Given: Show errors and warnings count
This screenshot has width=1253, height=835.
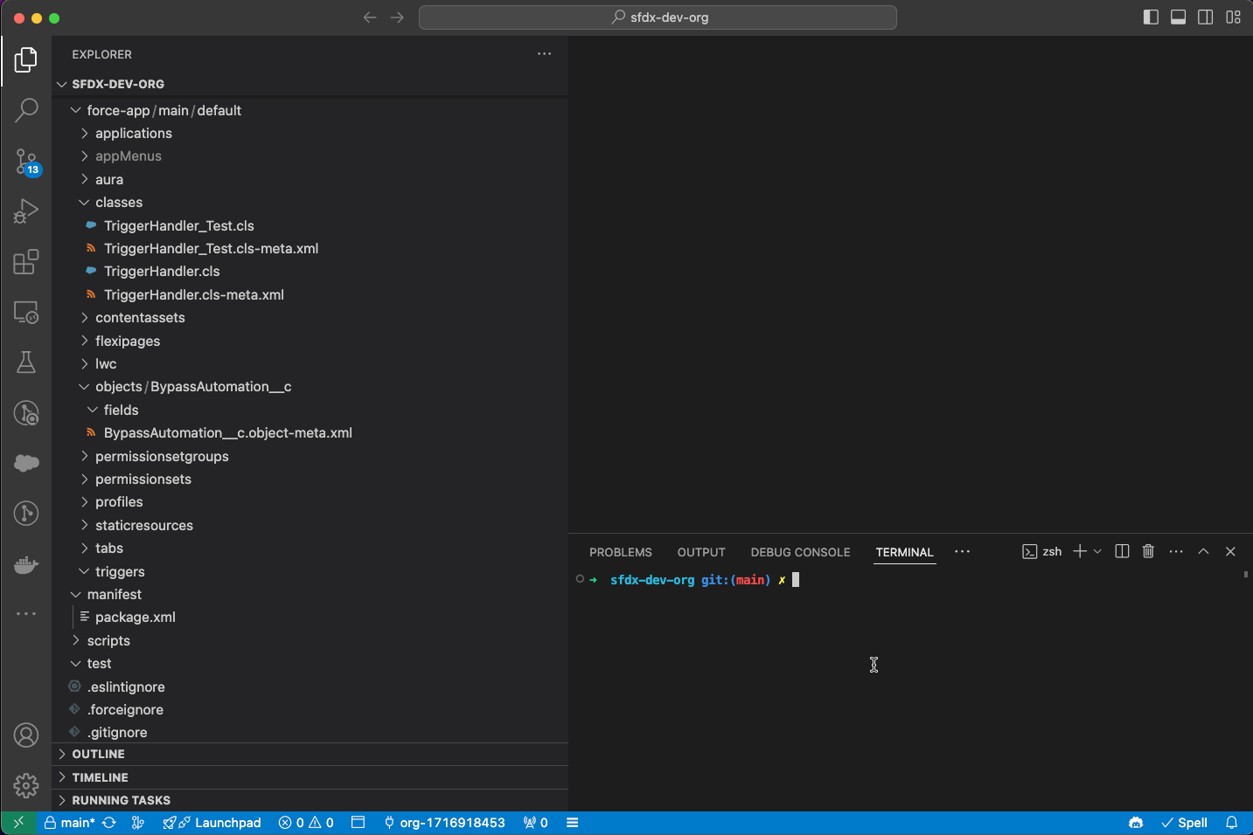Looking at the screenshot, I should (306, 823).
